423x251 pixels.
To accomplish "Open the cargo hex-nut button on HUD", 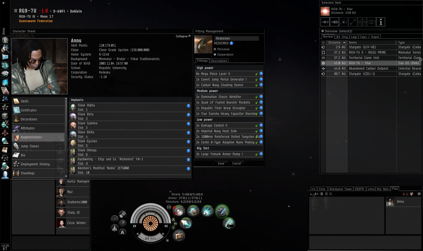I will [123, 215].
